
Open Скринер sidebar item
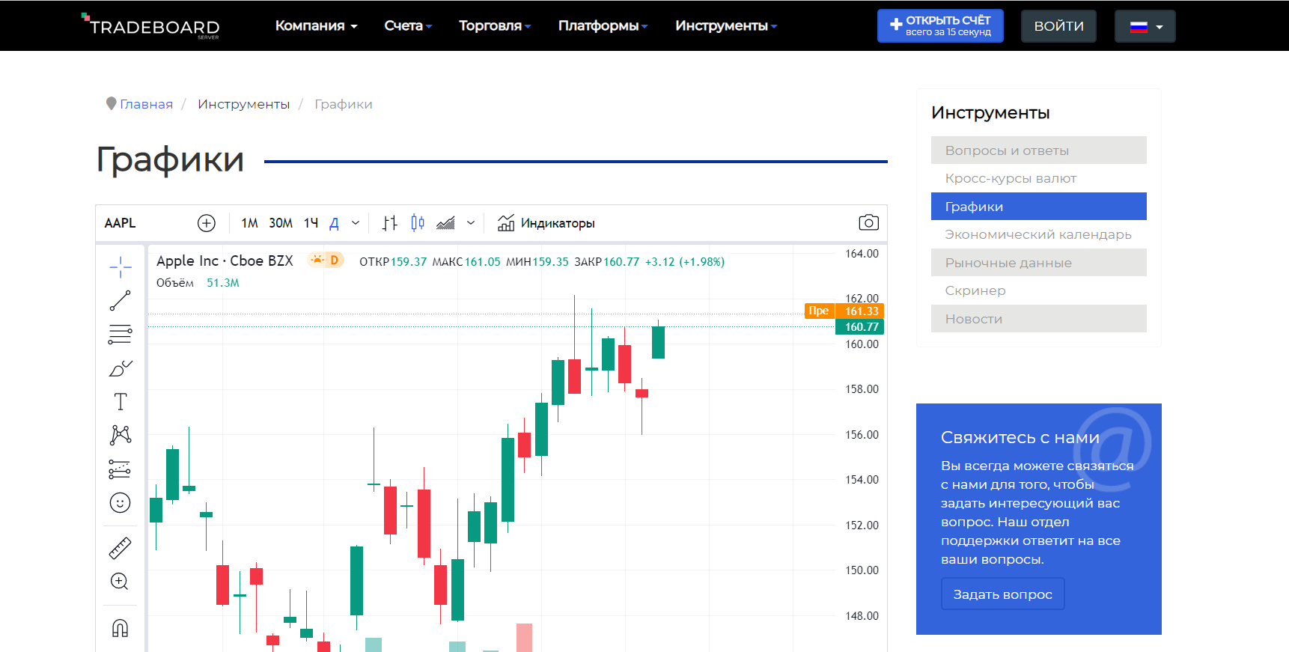(x=1039, y=290)
